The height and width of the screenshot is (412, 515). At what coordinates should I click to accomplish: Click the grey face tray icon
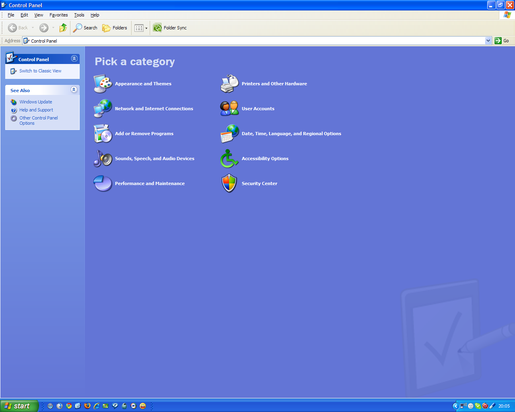click(x=471, y=406)
